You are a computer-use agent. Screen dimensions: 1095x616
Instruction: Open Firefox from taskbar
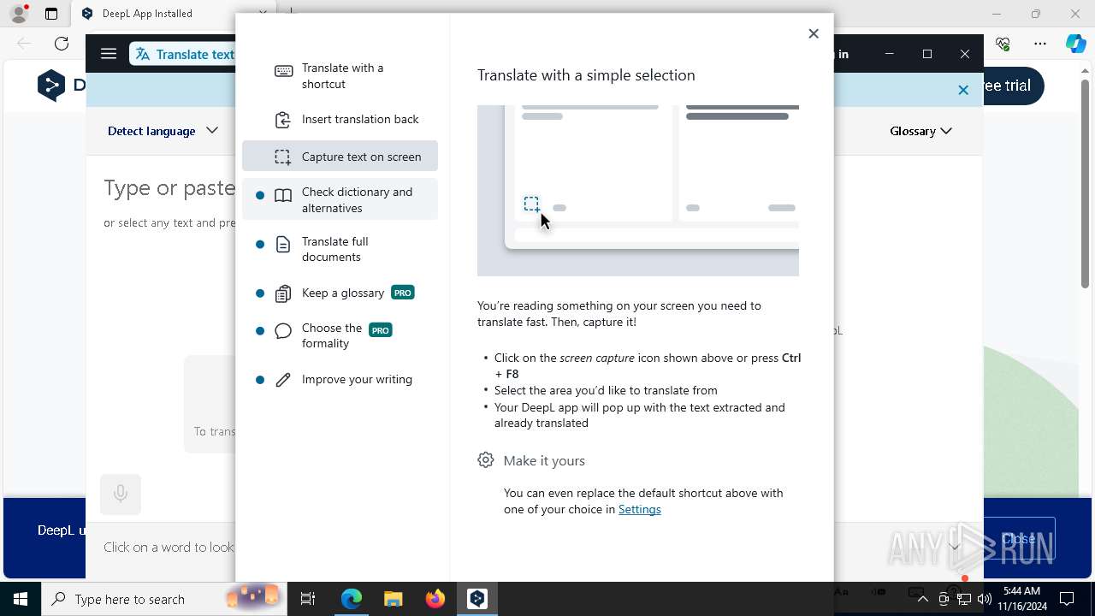pos(435,599)
